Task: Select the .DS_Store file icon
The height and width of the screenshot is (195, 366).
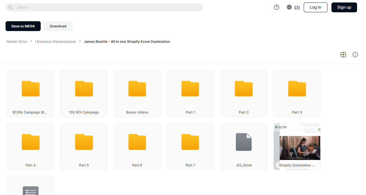Action: point(244,142)
